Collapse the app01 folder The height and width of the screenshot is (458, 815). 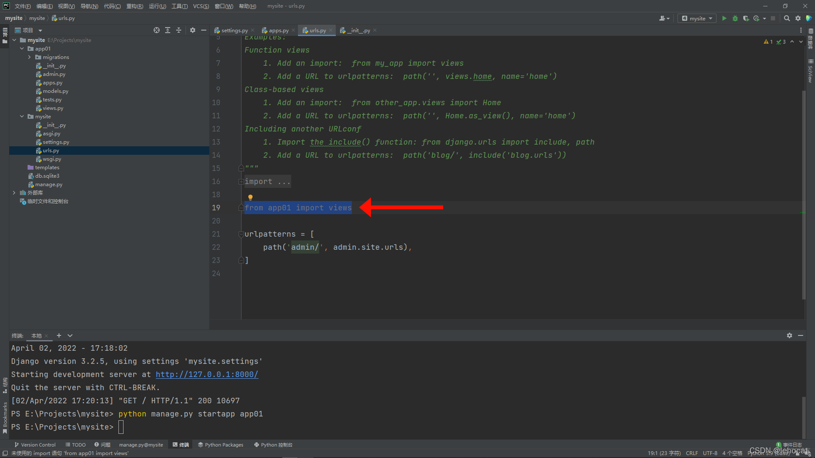point(22,49)
